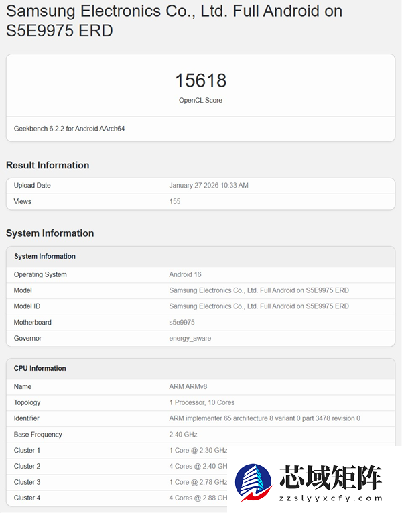Click the System Information section heading
Image resolution: width=402 pixels, height=513 pixels.
(x=50, y=233)
